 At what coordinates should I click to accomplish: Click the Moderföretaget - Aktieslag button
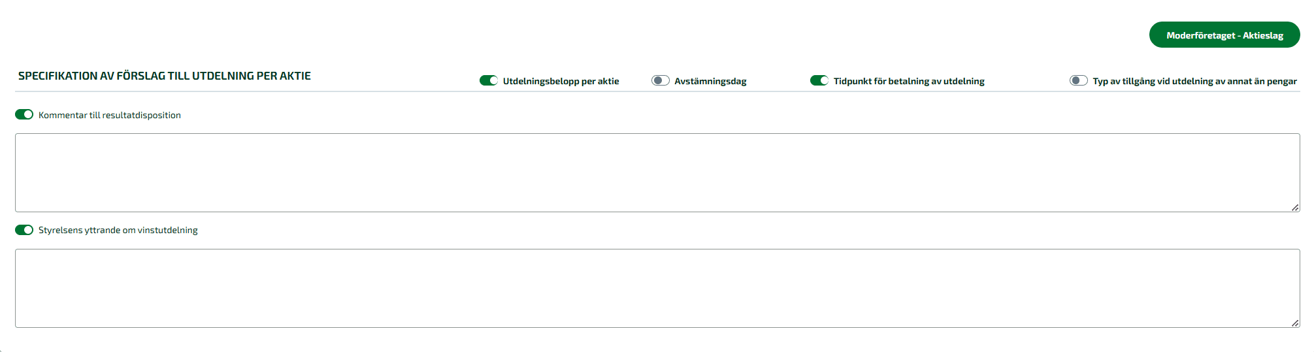coord(1224,35)
